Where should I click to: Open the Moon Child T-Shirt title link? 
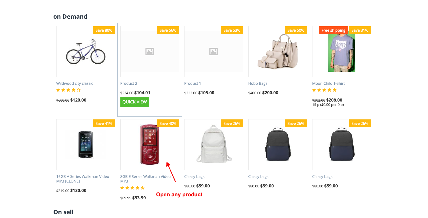[x=328, y=83]
